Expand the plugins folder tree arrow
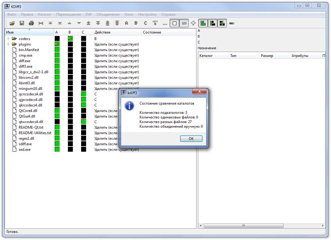This screenshot has width=331, height=240. [8, 44]
